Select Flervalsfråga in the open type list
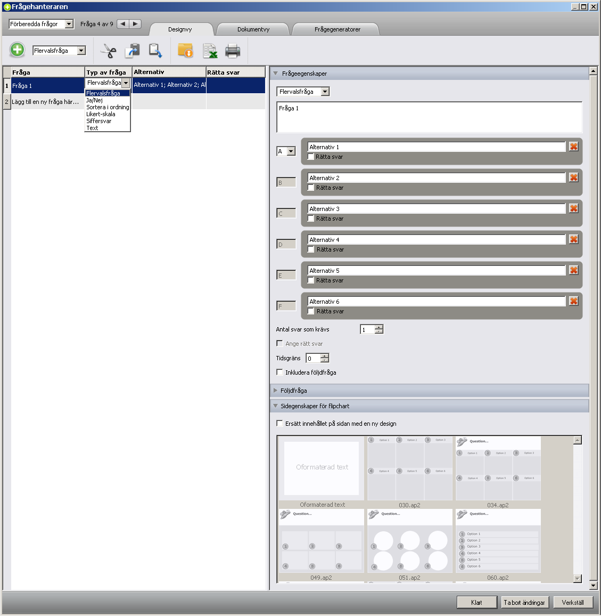601x616 pixels. pyautogui.click(x=107, y=93)
